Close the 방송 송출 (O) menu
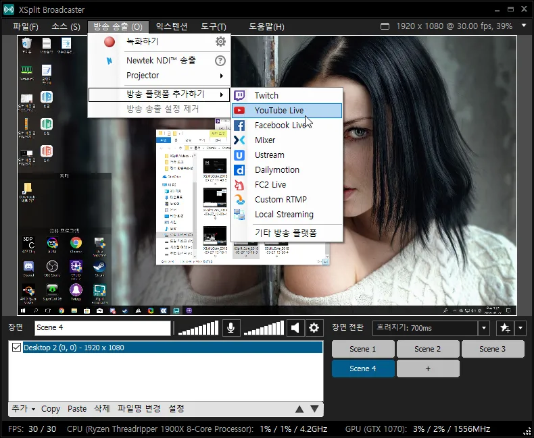Image resolution: width=534 pixels, height=438 pixels. point(118,26)
